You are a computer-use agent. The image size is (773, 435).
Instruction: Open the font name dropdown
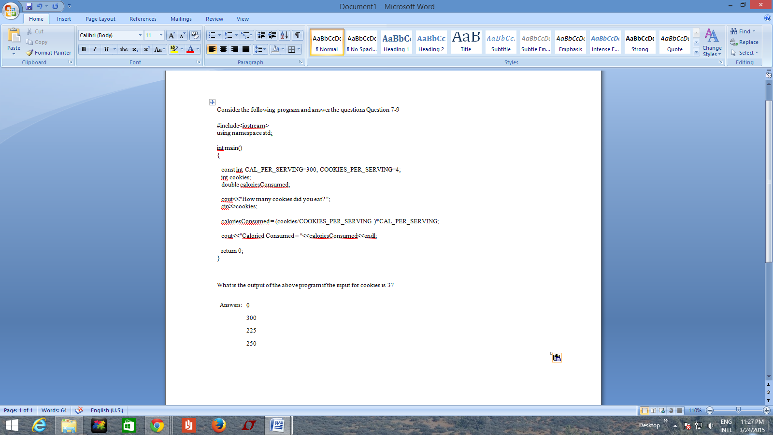pos(140,35)
